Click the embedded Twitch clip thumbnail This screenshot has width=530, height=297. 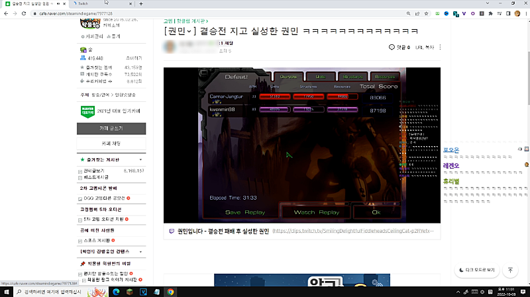302,145
